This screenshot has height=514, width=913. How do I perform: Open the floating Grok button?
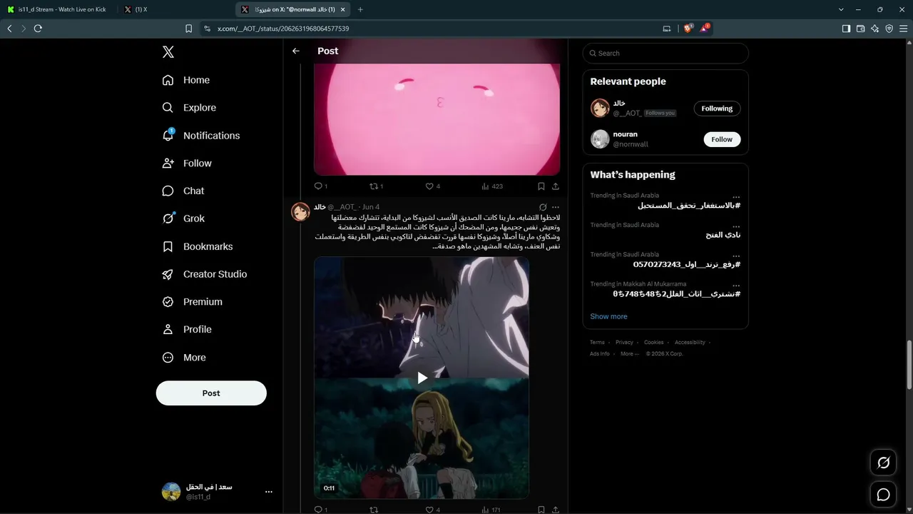[883, 463]
